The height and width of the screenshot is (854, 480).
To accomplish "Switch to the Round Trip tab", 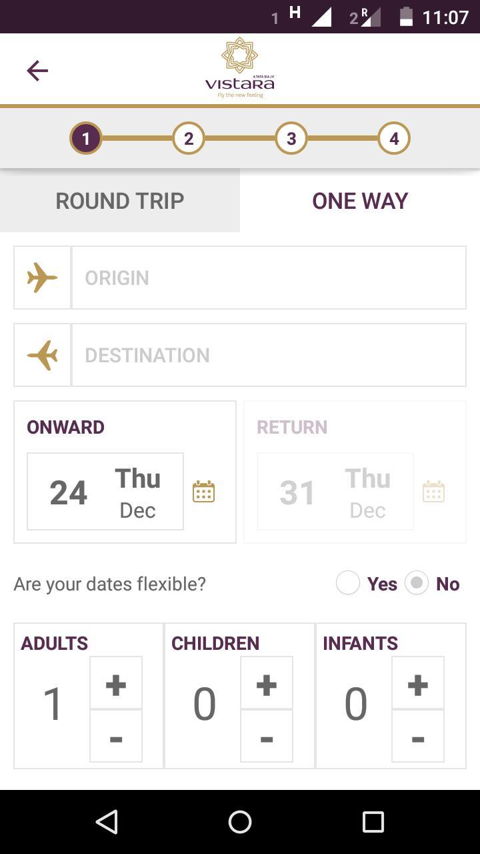I will coord(120,200).
